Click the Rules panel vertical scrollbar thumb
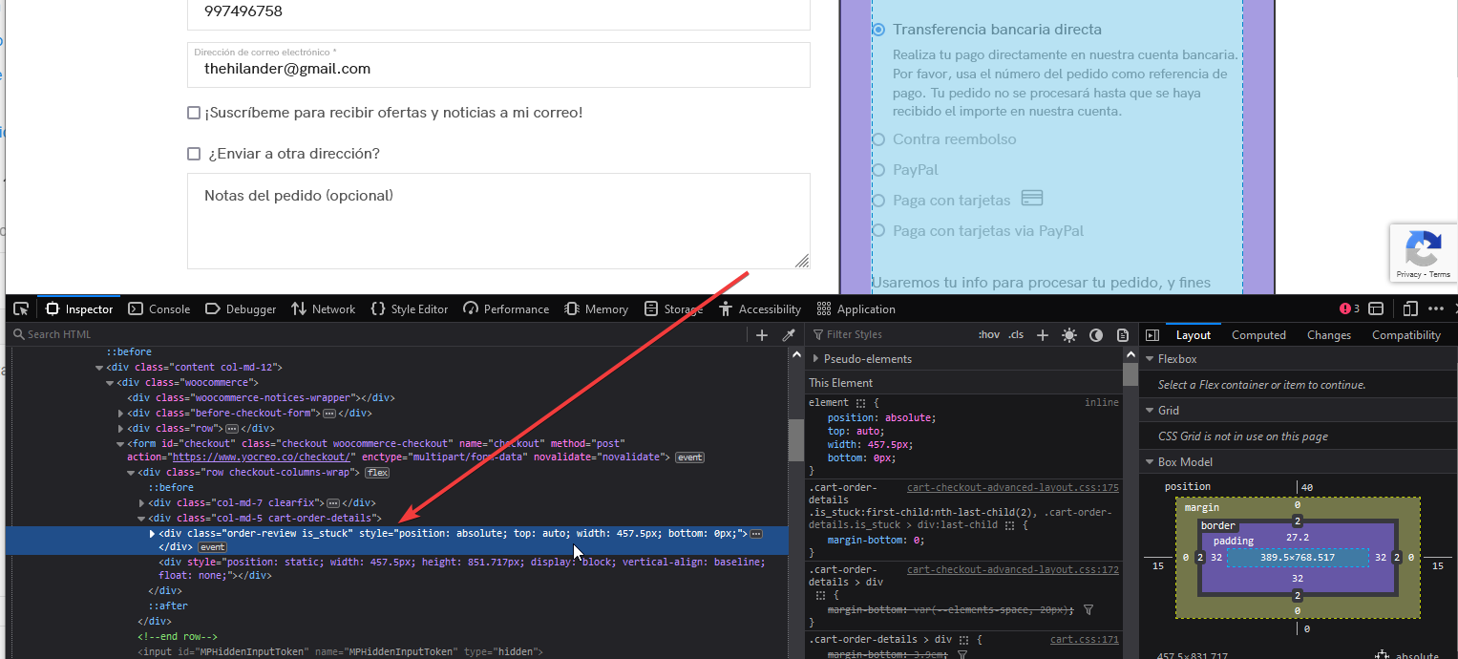Screen dimensions: 1458x659 pos(1130,374)
